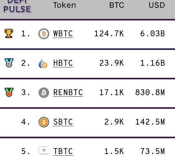The image size is (175, 159).
Task: Sort by the BTC column header
Action: 117,5
